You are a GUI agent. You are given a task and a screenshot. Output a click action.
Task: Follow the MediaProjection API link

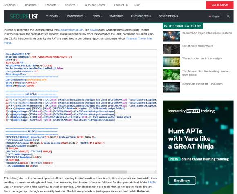click(x=71, y=30)
